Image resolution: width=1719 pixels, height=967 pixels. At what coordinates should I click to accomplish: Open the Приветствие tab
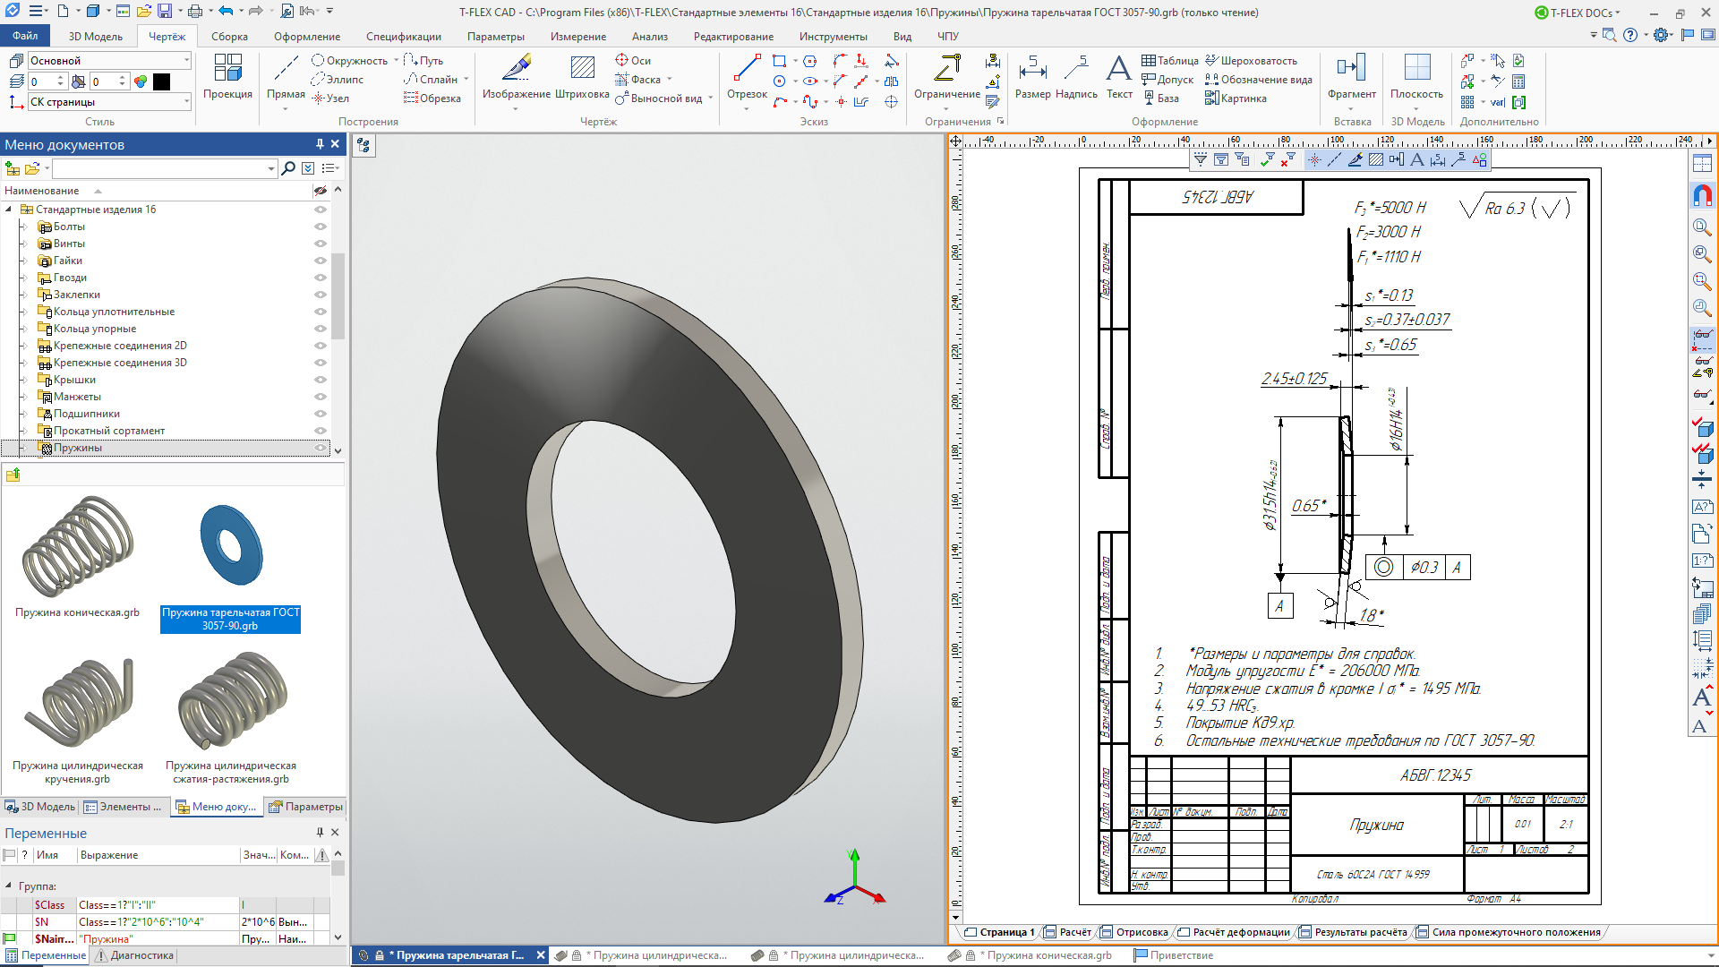pyautogui.click(x=1174, y=955)
